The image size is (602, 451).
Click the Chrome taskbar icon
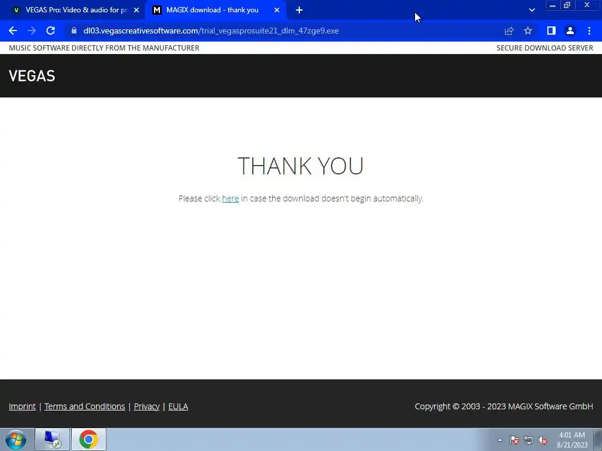(x=89, y=439)
